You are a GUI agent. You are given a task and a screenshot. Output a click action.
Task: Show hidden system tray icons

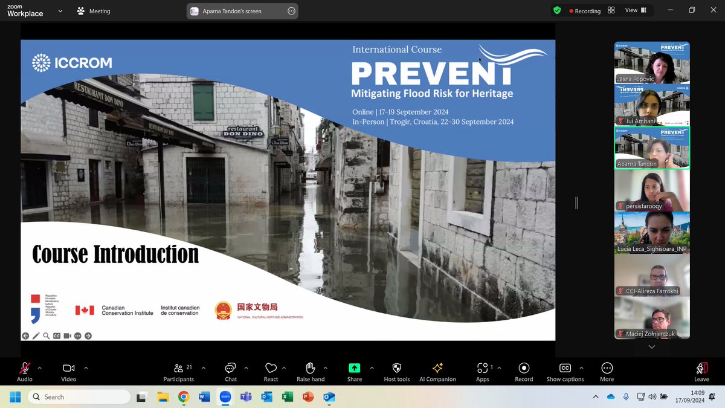tap(596, 397)
